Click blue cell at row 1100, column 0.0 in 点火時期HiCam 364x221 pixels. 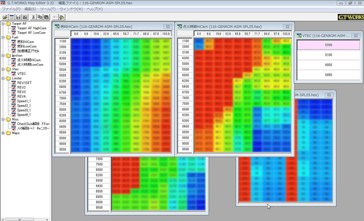[199, 41]
